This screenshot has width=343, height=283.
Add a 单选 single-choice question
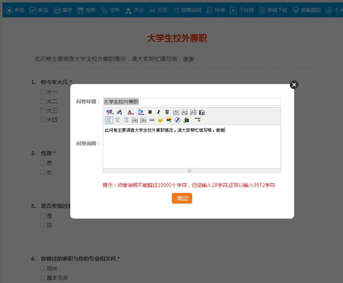click(x=15, y=10)
